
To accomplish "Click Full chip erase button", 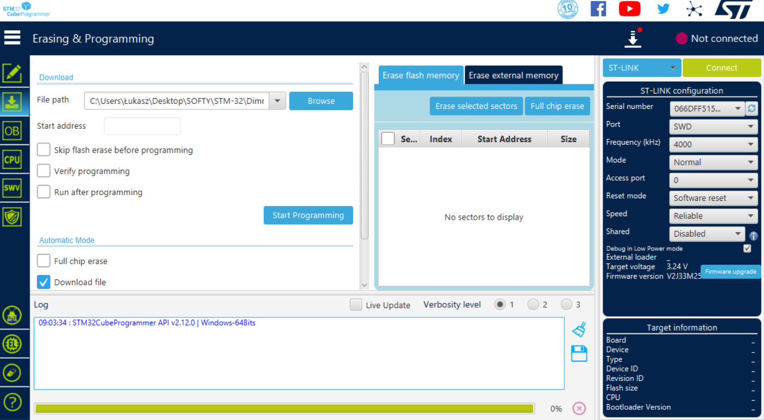I will pyautogui.click(x=557, y=106).
